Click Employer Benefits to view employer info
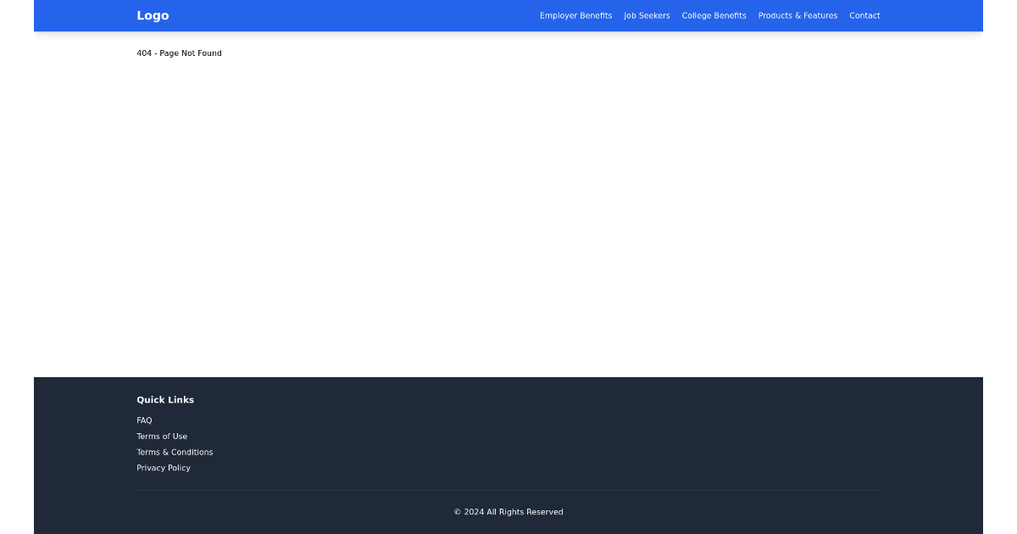Image resolution: width=1017 pixels, height=534 pixels. (575, 15)
